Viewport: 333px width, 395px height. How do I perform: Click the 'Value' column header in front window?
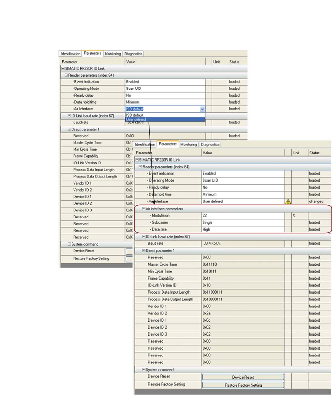click(x=207, y=153)
